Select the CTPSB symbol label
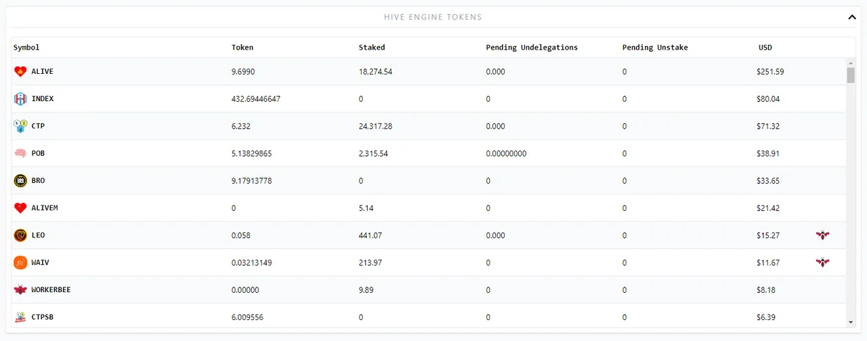The height and width of the screenshot is (341, 867). click(43, 317)
